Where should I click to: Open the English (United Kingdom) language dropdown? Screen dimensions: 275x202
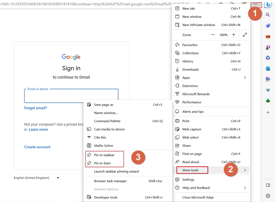[x=36, y=178]
